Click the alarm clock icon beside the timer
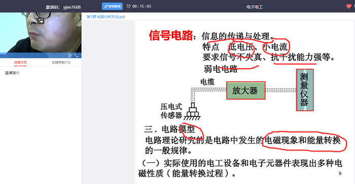Screen dimensions: 355x184 pos(128,7)
